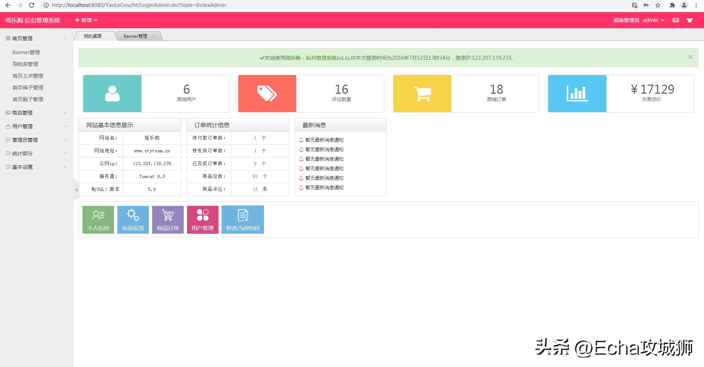Open 用户管理 via the pink shortcut icon

click(202, 215)
